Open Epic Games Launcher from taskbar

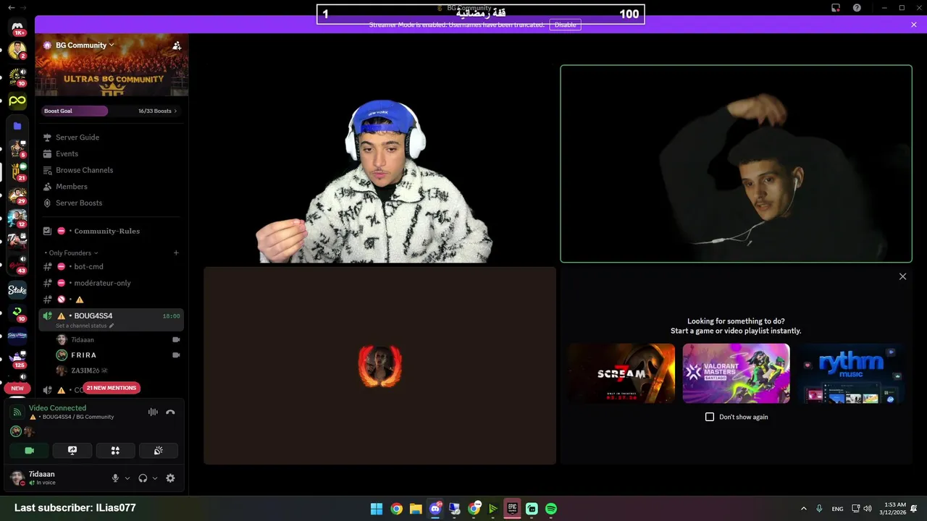point(512,509)
